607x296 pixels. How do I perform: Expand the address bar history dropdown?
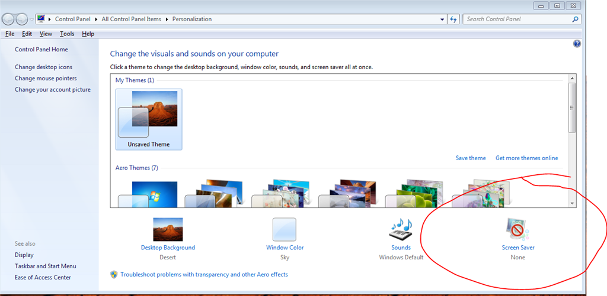pyautogui.click(x=442, y=19)
